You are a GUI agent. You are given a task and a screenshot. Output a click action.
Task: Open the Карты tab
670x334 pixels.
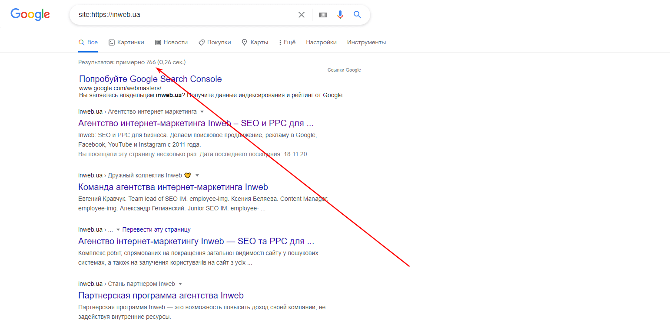pyautogui.click(x=255, y=43)
